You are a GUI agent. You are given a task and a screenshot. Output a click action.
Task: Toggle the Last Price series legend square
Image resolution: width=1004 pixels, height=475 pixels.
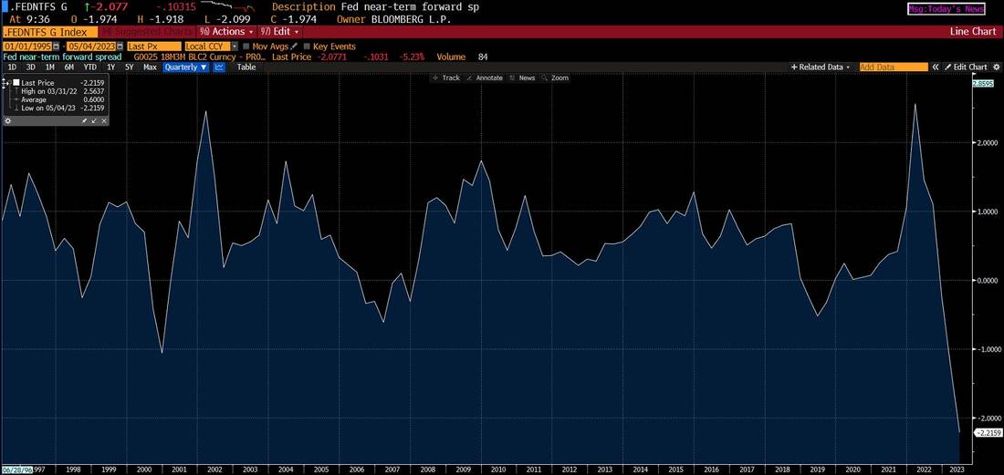pyautogui.click(x=16, y=83)
